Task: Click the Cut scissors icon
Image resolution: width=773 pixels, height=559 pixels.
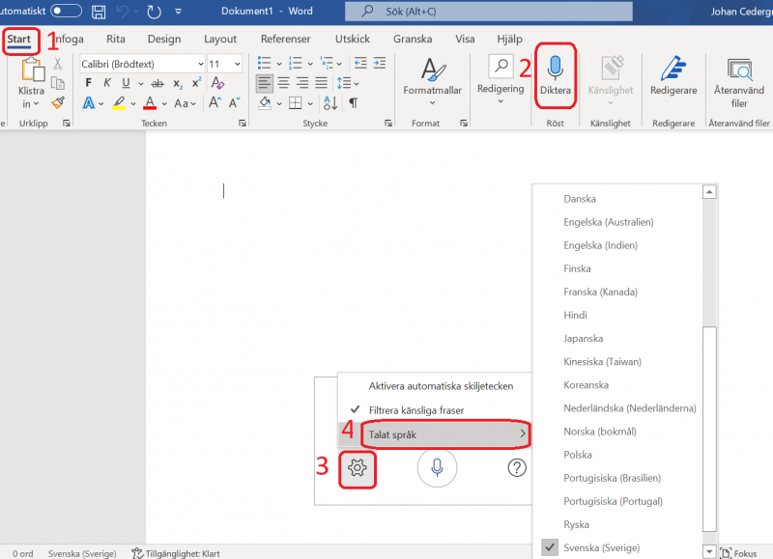Action: [x=58, y=64]
